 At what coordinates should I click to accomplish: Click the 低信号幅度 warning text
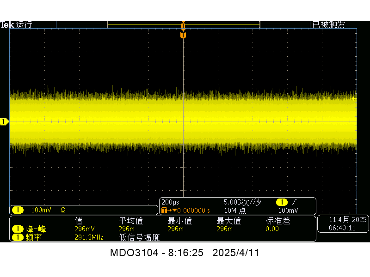[x=139, y=237]
